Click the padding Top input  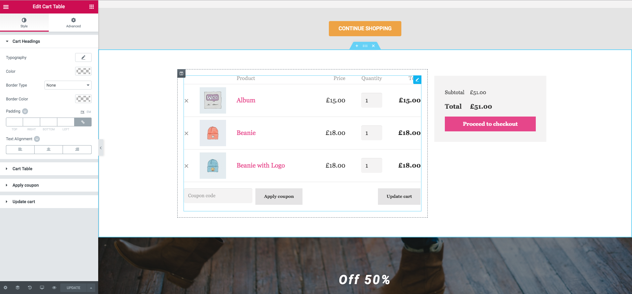tap(14, 122)
